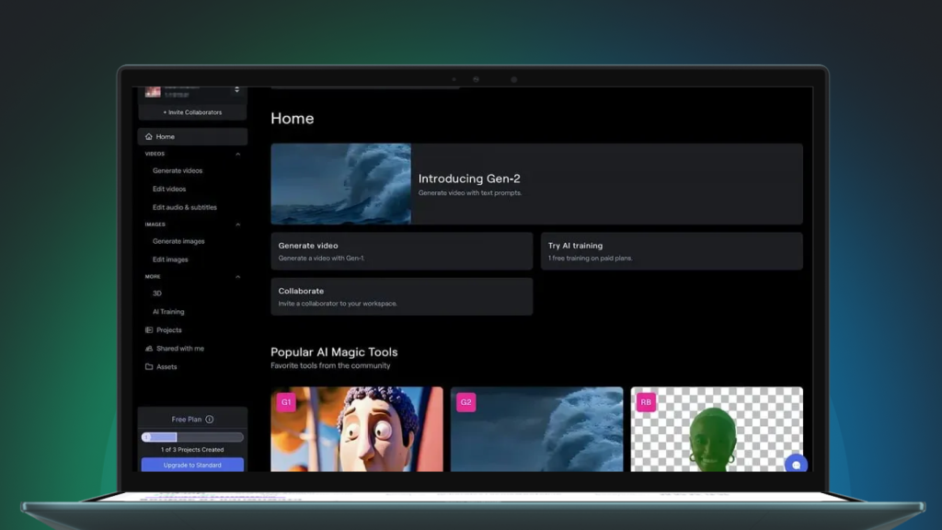942x530 pixels.
Task: Select AI Training in sidebar
Action: click(x=168, y=312)
